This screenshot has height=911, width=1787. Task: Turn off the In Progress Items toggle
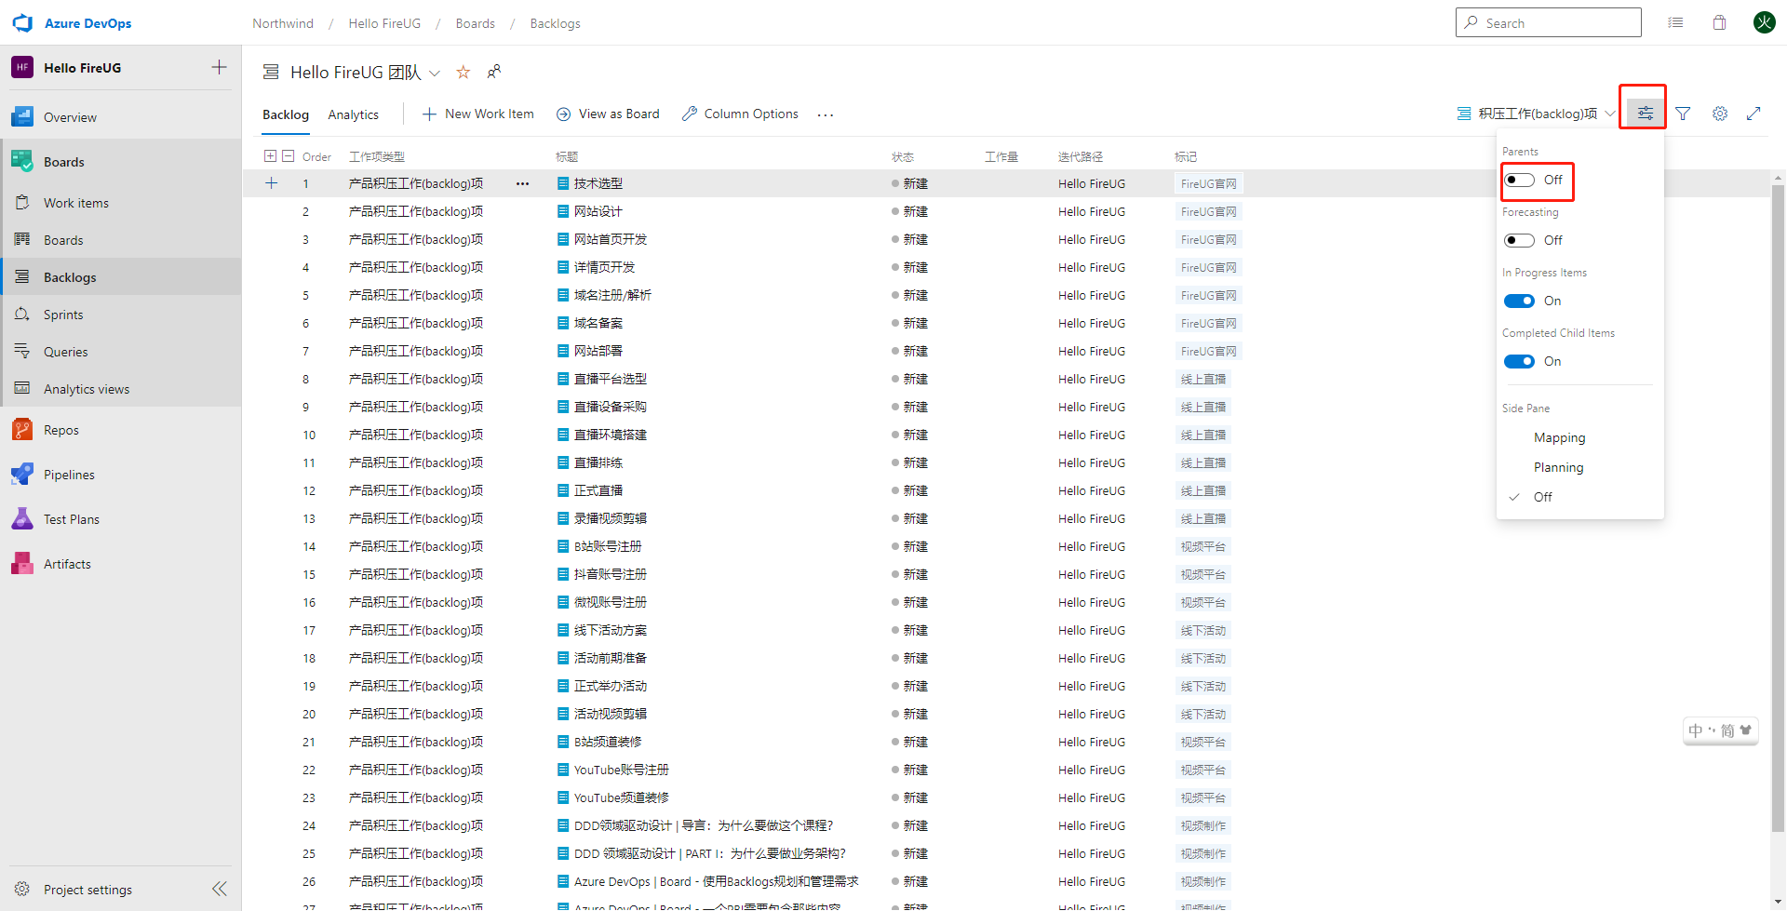click(x=1519, y=301)
